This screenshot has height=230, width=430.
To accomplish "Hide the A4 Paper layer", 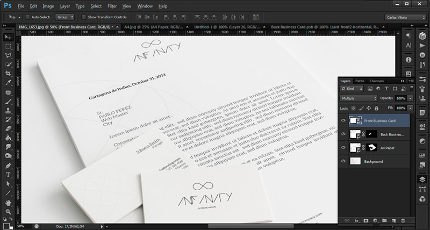I will click(x=343, y=148).
